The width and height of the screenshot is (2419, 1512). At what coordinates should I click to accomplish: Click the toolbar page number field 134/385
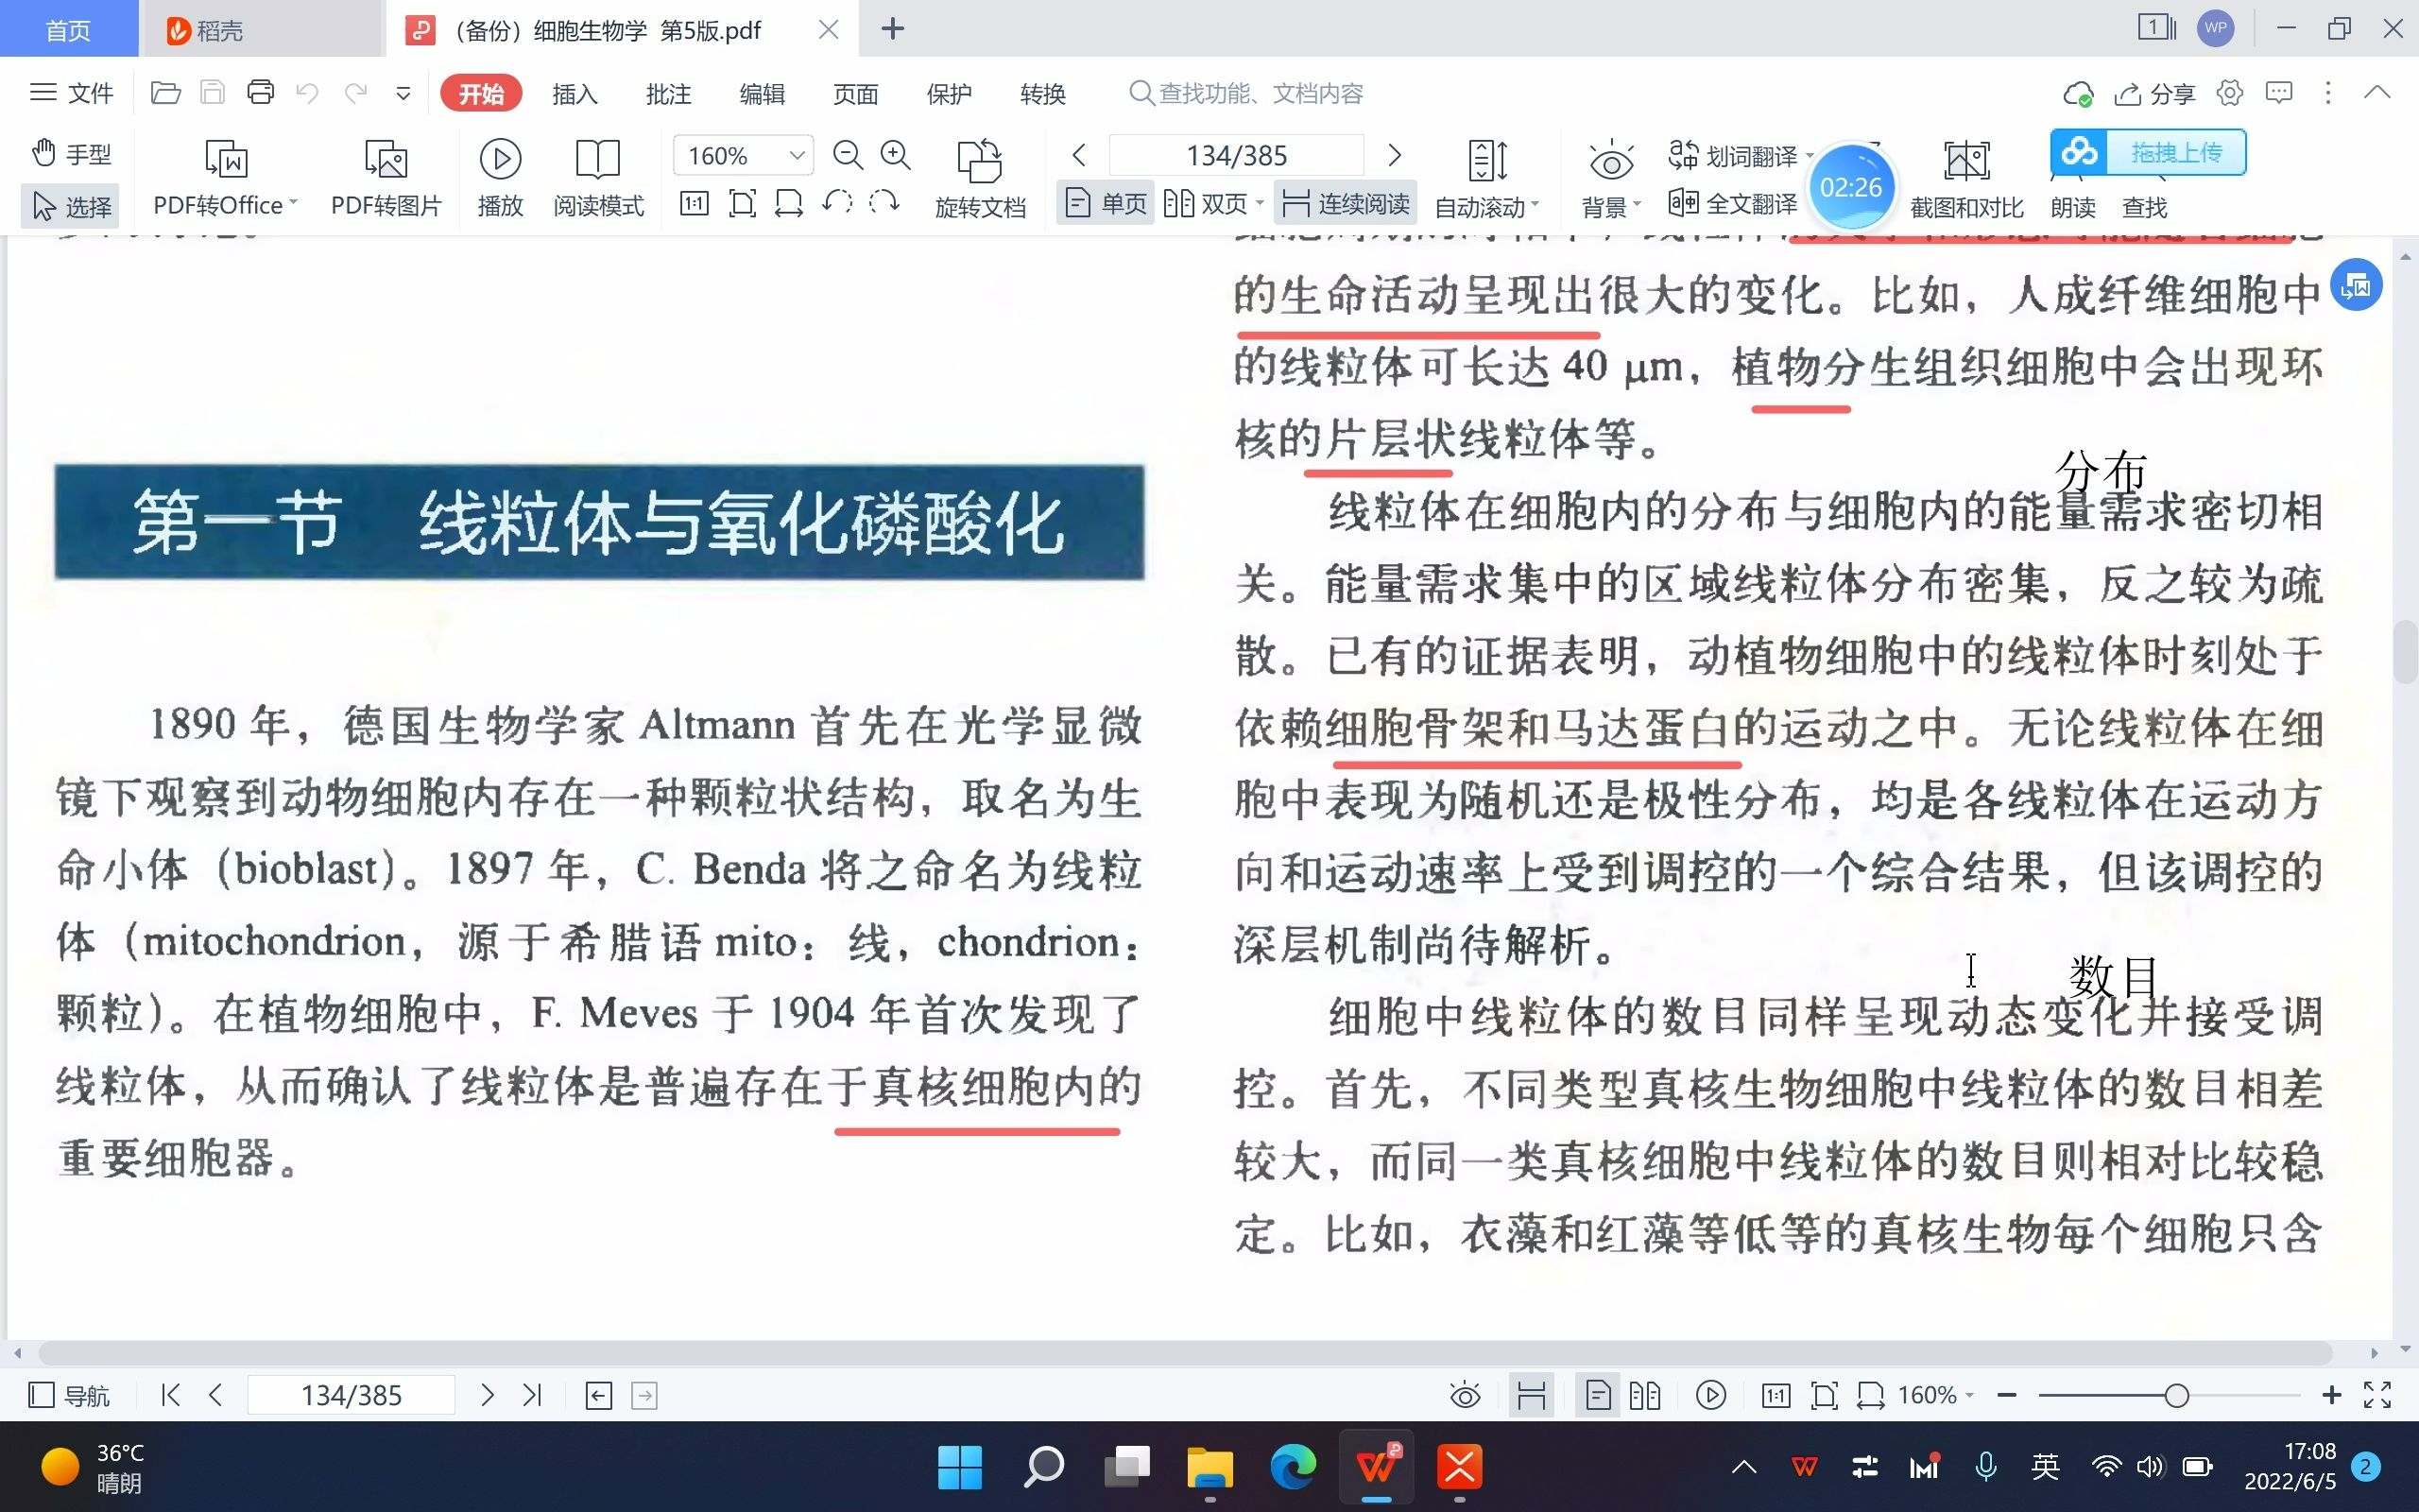pyautogui.click(x=1237, y=155)
